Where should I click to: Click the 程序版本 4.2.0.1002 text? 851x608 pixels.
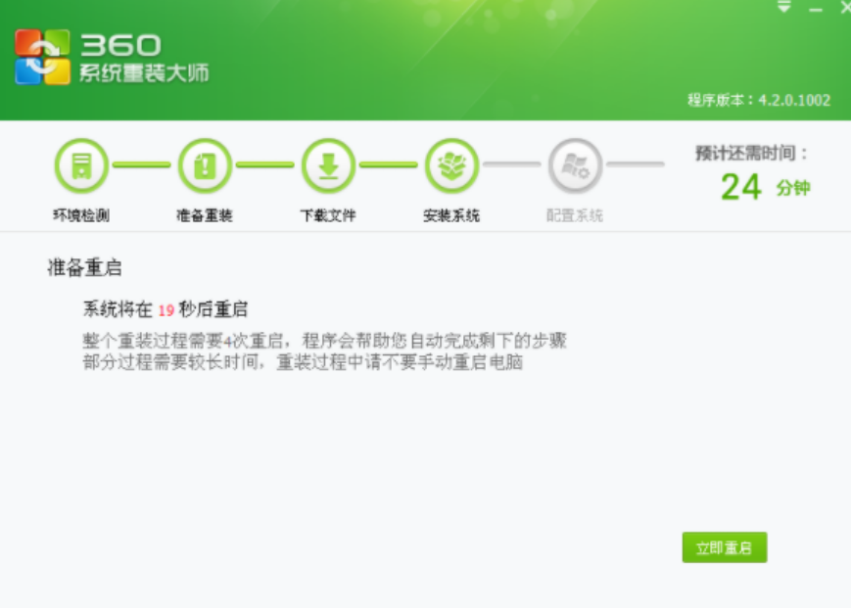(x=759, y=100)
